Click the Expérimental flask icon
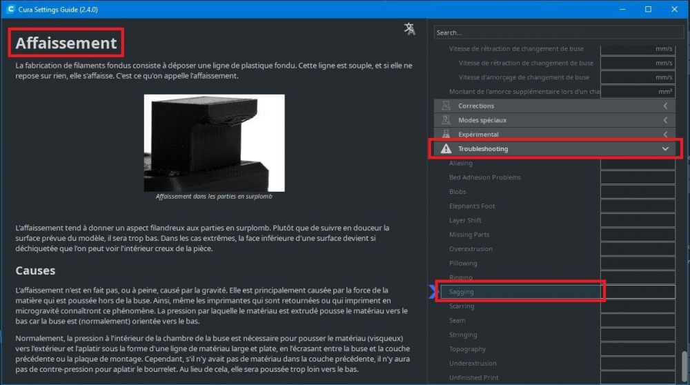 pyautogui.click(x=446, y=135)
